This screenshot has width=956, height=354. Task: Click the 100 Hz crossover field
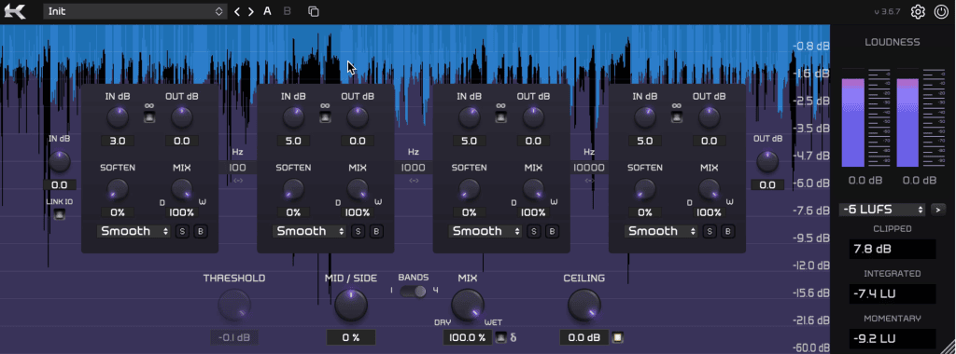point(238,168)
